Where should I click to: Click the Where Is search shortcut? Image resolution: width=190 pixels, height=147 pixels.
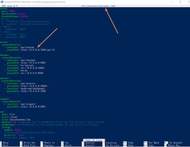(x=49, y=143)
